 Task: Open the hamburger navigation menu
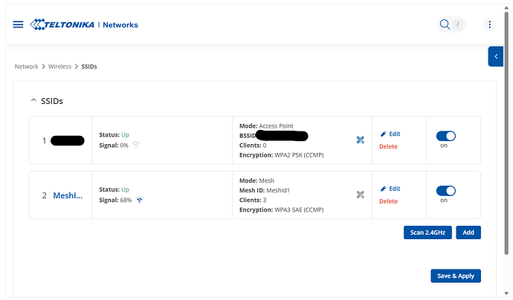tap(18, 25)
